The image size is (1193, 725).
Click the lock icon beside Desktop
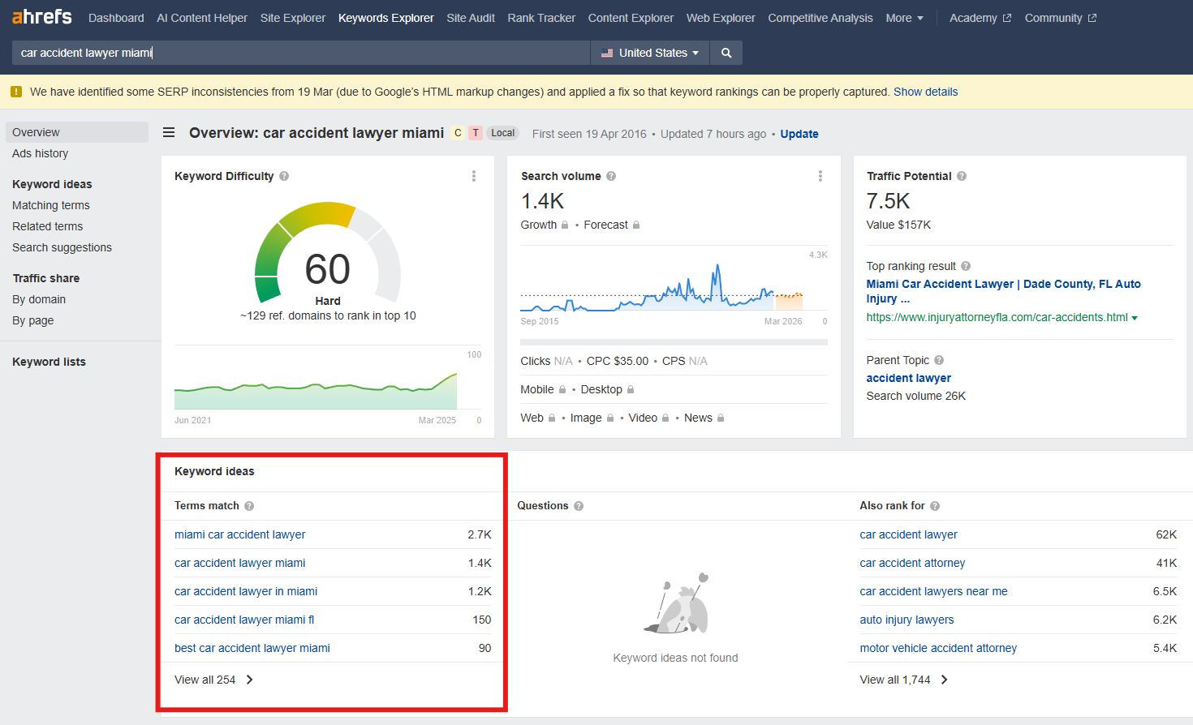pos(631,389)
